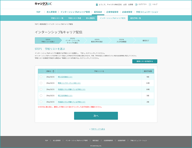Image resolution: width=192 pixels, height=148 pixels.
Task: Select the radio button for the 2校 row
Action: click(41, 102)
